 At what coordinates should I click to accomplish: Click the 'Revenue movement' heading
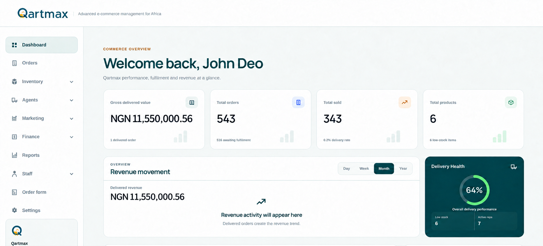140,172
